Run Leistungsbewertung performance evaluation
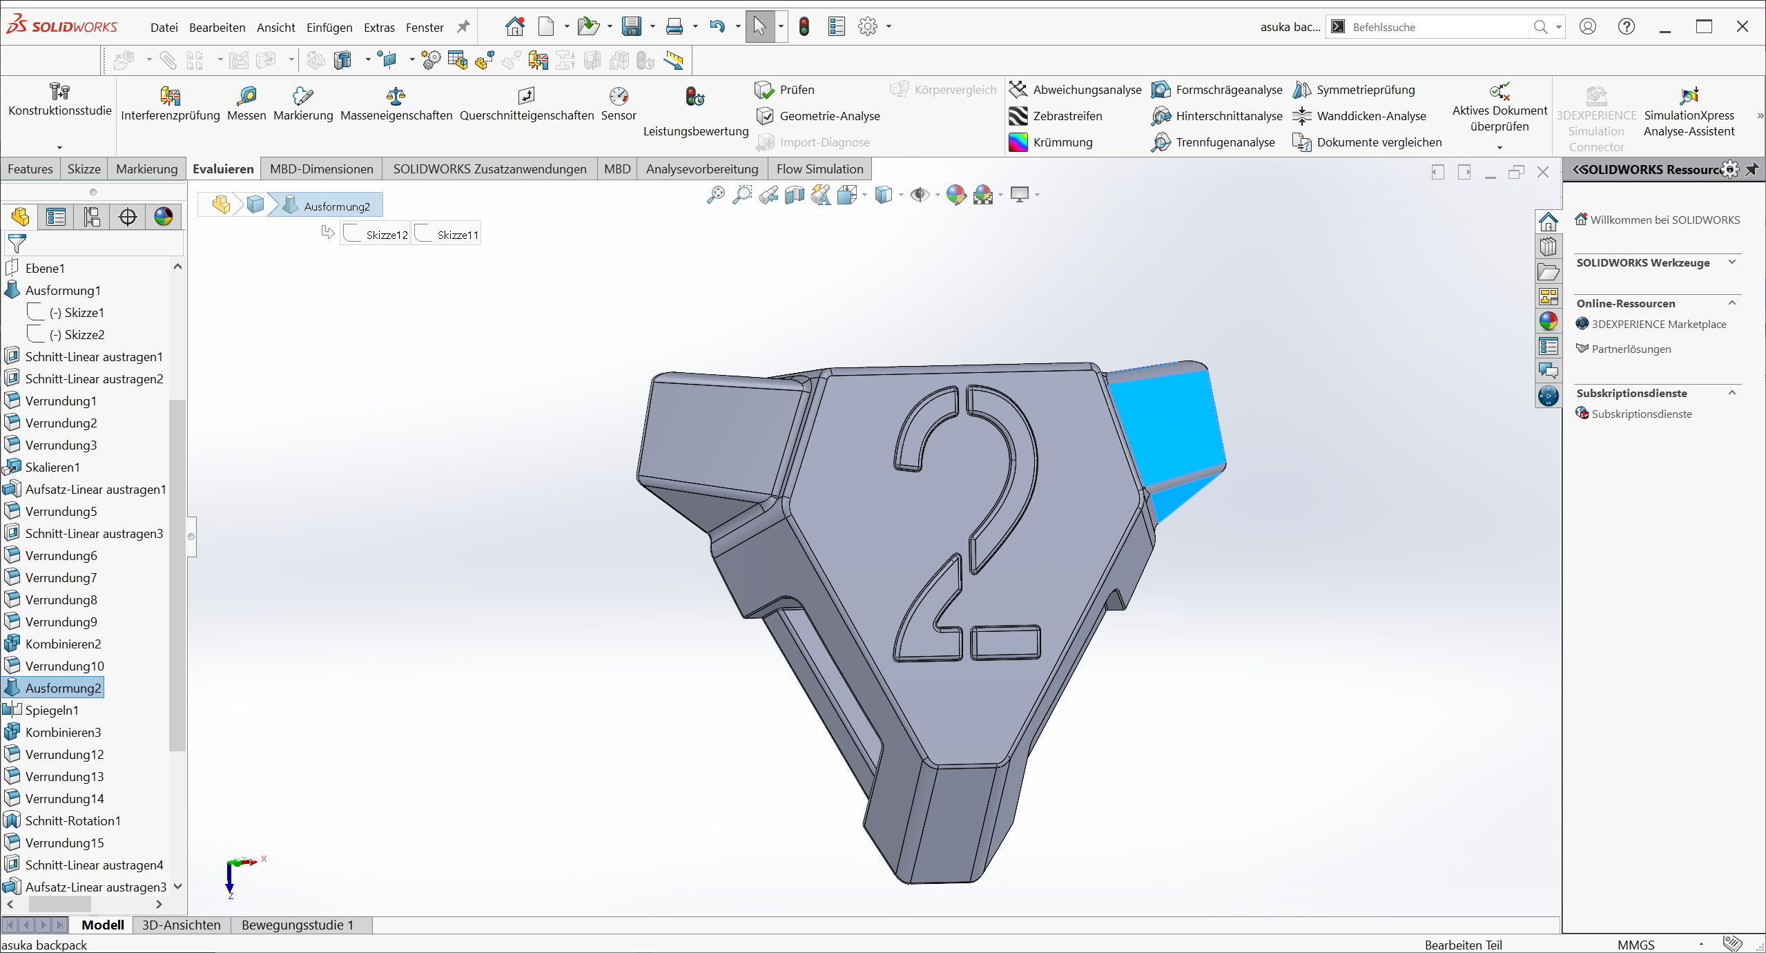This screenshot has width=1766, height=953. (695, 112)
